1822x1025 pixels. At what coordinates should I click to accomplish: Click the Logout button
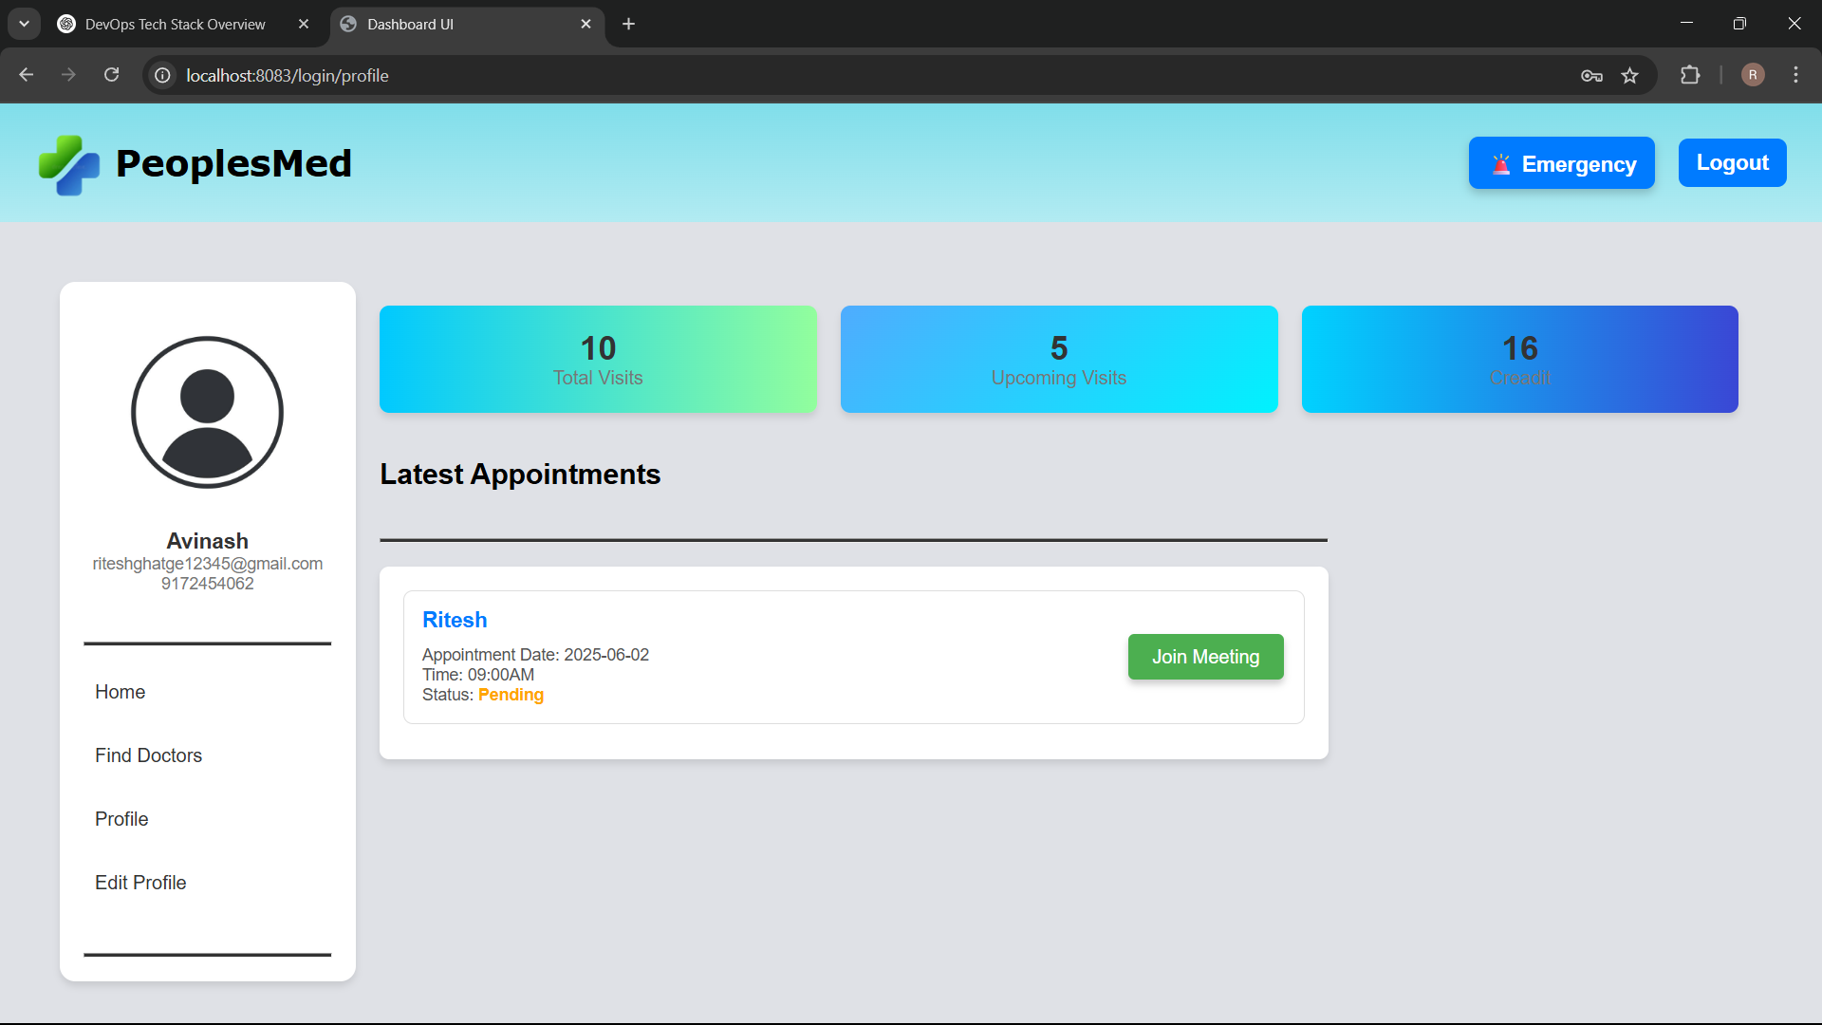[x=1732, y=163]
